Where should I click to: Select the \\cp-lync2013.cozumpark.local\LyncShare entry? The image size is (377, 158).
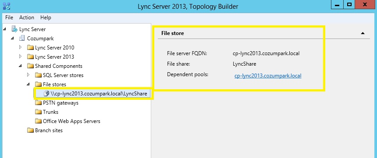[99, 94]
